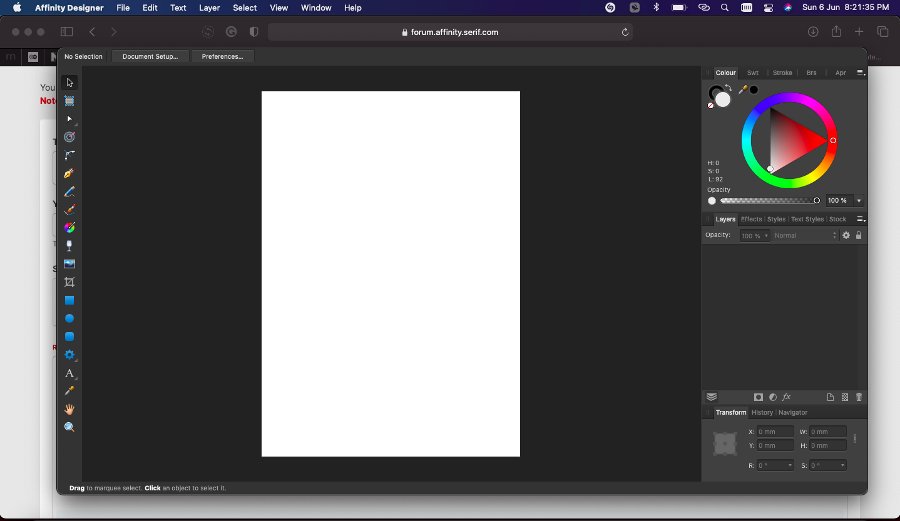Select the Artboard tool
The image size is (900, 521).
pyautogui.click(x=69, y=101)
